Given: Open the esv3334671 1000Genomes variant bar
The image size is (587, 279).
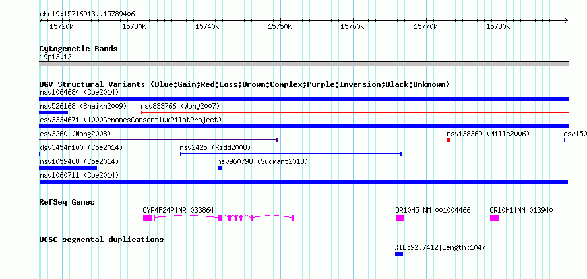Looking at the screenshot, I should 303,126.
